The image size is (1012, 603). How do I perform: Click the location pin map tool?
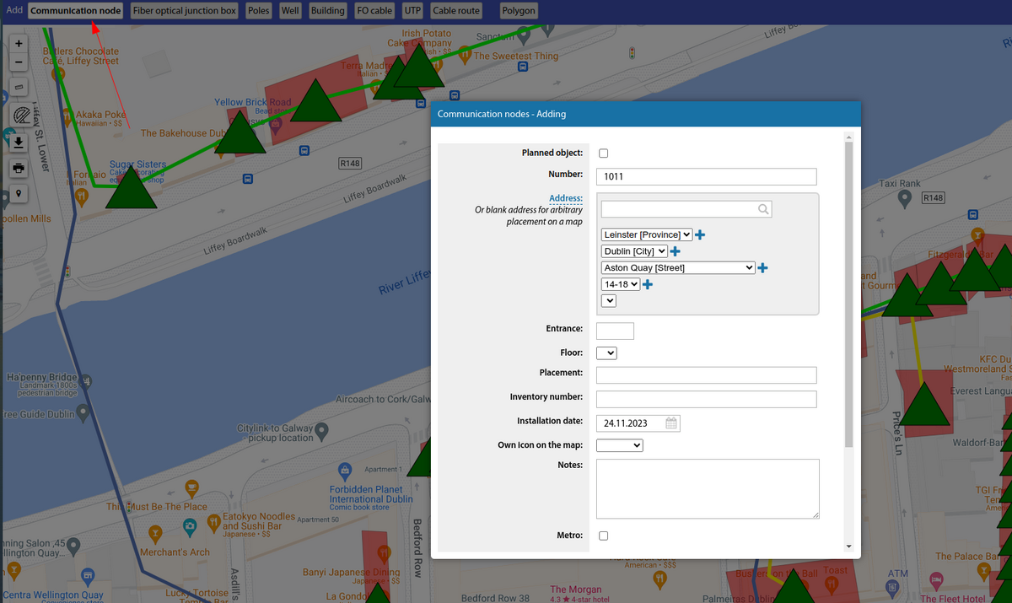(19, 193)
